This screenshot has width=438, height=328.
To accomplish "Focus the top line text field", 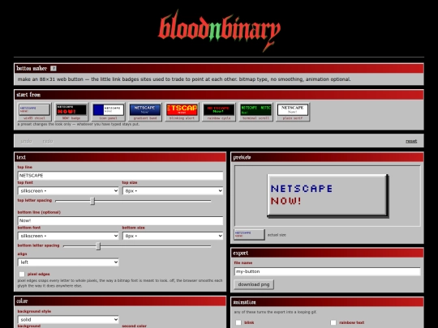I will pos(120,176).
